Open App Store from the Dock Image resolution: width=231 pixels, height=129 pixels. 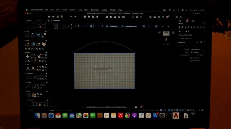tap(155, 115)
